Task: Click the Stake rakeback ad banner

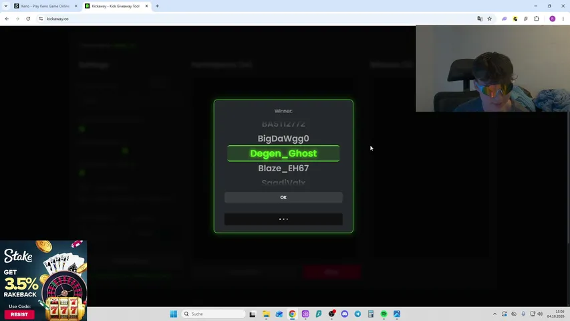Action: click(43, 280)
